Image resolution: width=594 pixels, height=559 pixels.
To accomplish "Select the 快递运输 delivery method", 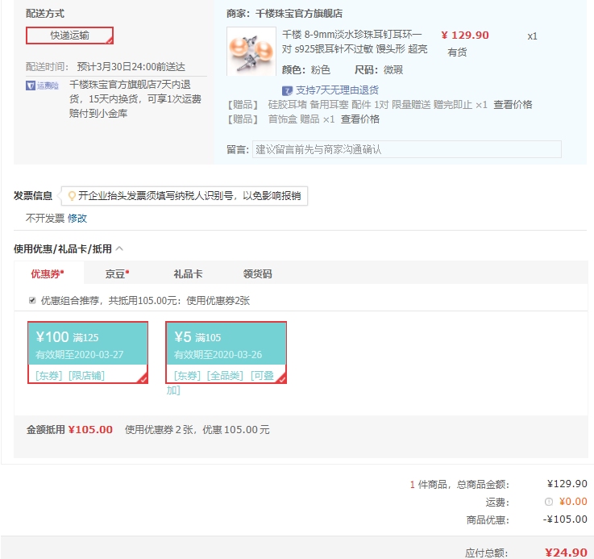I will click(x=69, y=35).
